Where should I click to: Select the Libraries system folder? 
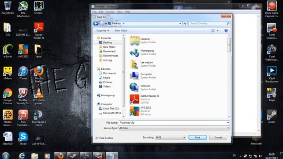click(142, 41)
